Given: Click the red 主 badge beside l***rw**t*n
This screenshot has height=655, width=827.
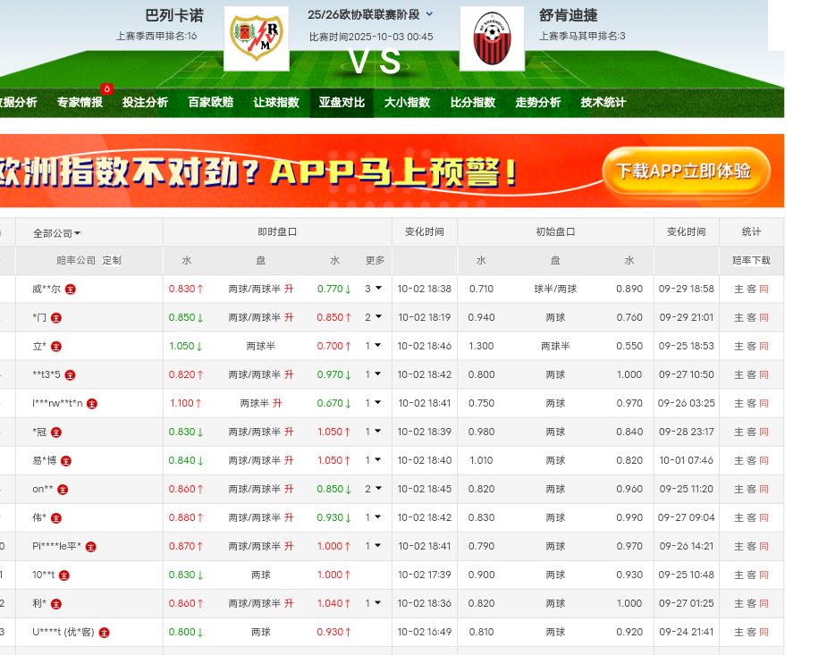Looking at the screenshot, I should pos(92,404).
